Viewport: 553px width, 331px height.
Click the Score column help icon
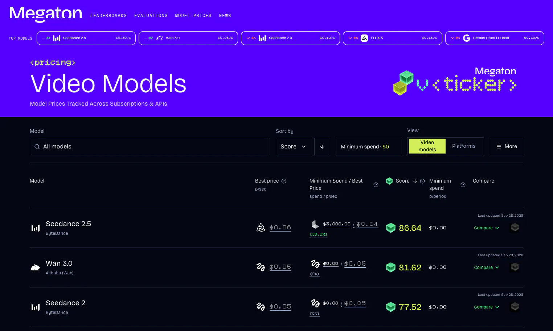(422, 181)
